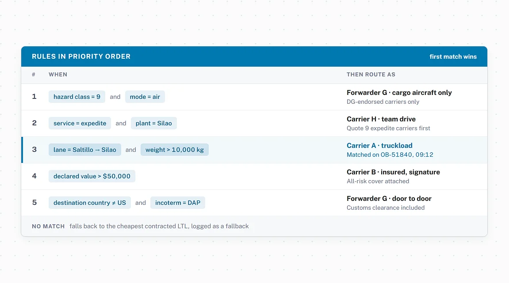Select 'Carrier B · insured, signature' route
This screenshot has width=509, height=283.
(393, 172)
